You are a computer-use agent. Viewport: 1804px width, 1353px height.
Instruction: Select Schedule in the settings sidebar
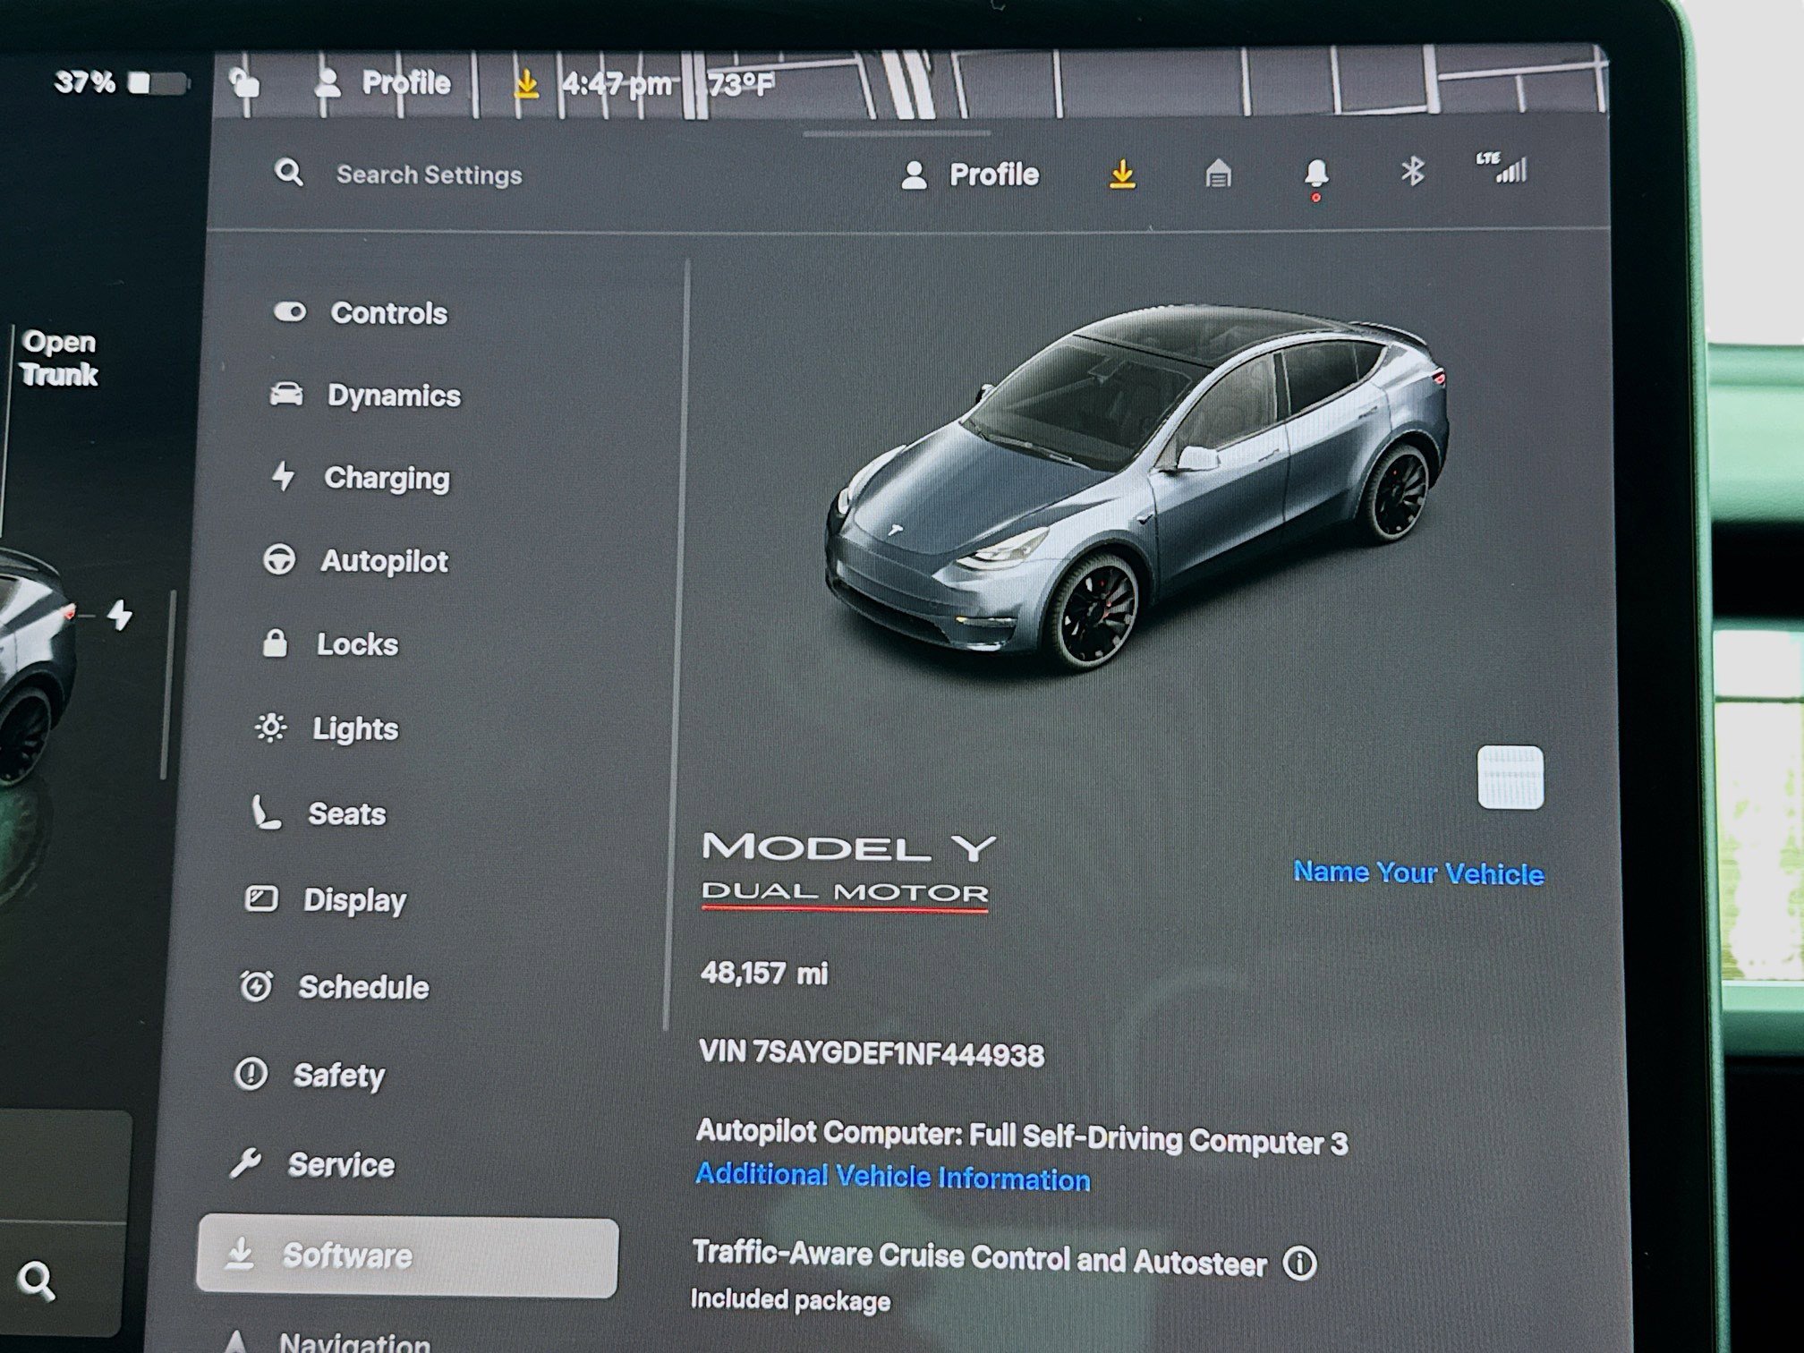pos(334,986)
